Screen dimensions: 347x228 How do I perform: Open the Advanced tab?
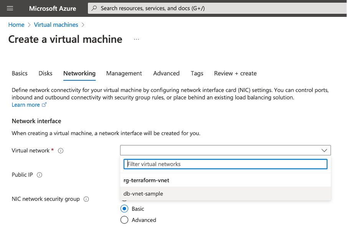[167, 73]
